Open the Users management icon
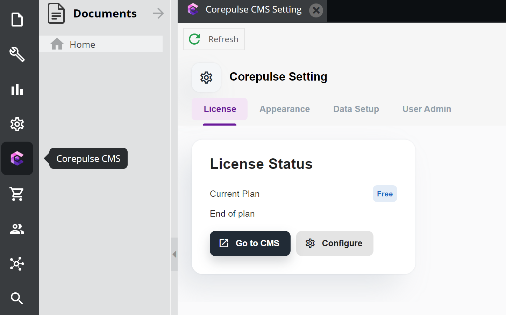 [17, 229]
